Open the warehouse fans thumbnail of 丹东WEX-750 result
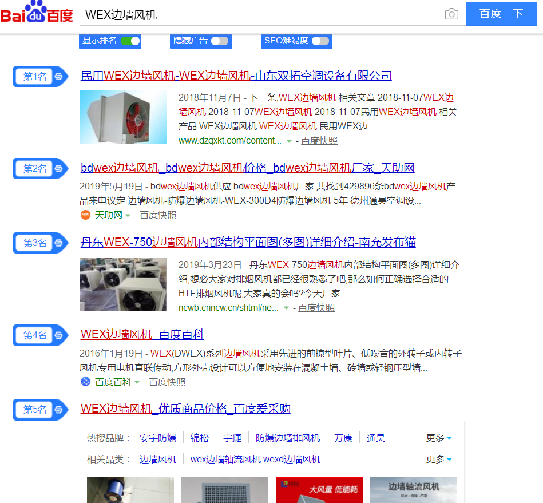 [123, 284]
